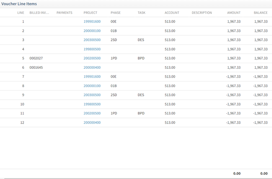
Task: Select phase 2SD in line 3
Action: coord(114,40)
